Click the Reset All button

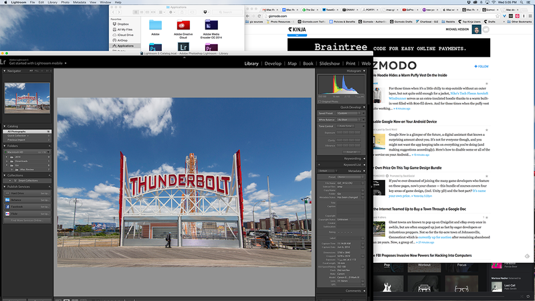click(351, 153)
